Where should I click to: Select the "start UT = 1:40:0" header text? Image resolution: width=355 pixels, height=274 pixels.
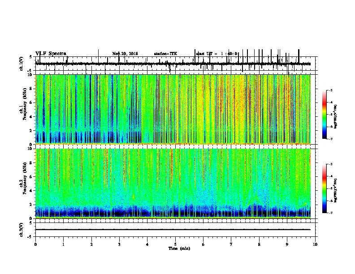pyautogui.click(x=216, y=54)
